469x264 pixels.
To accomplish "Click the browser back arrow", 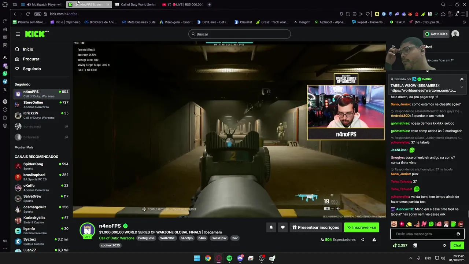I will (15, 14).
